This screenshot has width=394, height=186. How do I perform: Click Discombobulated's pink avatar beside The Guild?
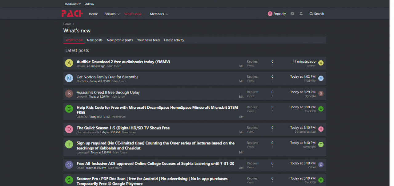tap(69, 130)
